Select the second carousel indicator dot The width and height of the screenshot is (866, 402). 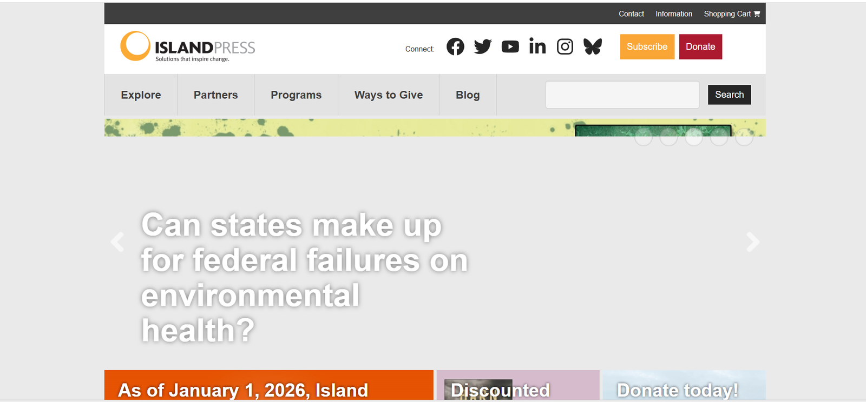coord(669,137)
